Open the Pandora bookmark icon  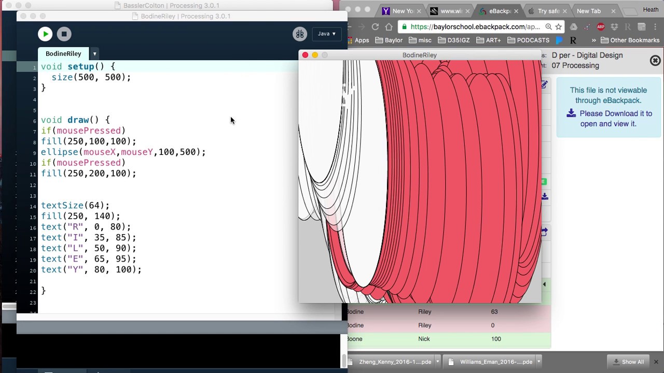click(559, 40)
